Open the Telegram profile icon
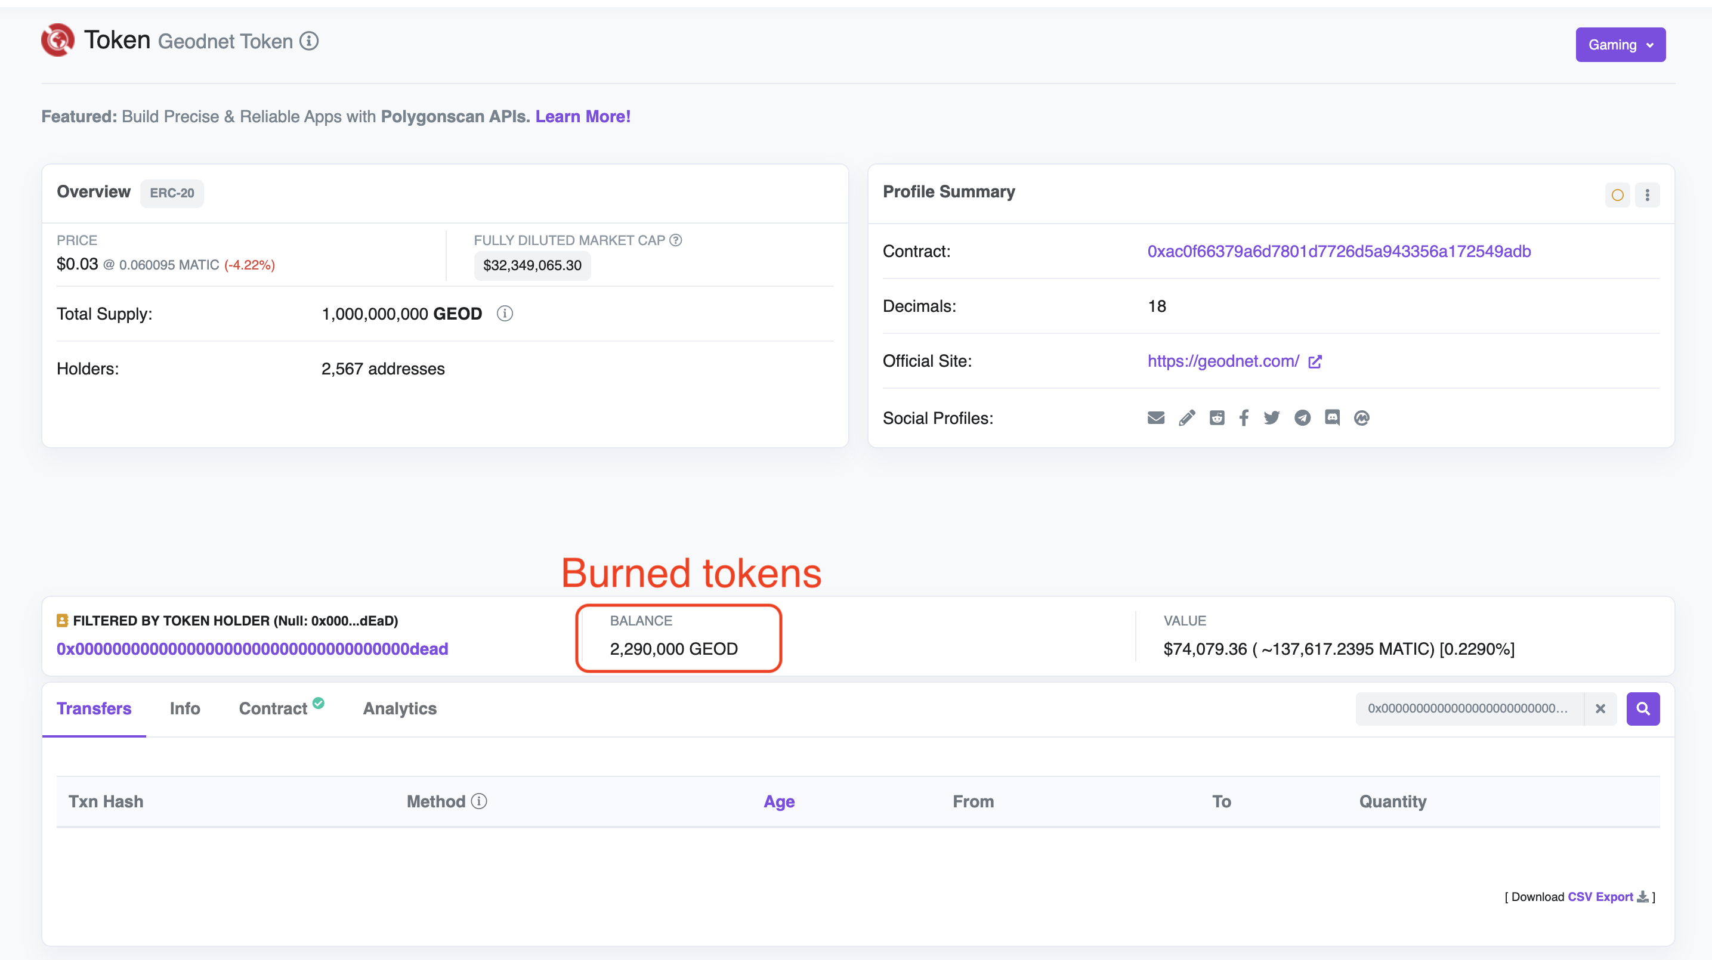 coord(1302,417)
